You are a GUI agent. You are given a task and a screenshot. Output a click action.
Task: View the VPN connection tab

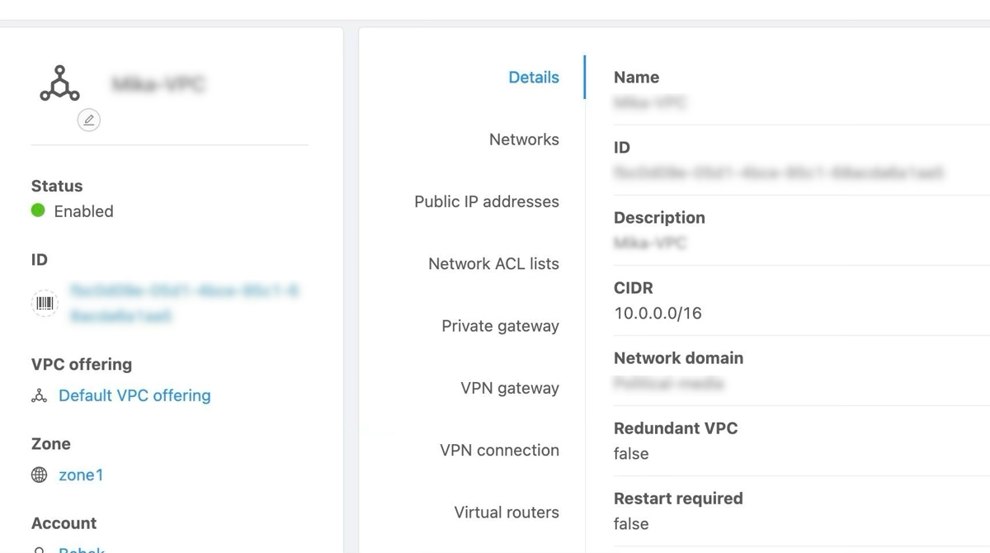499,450
